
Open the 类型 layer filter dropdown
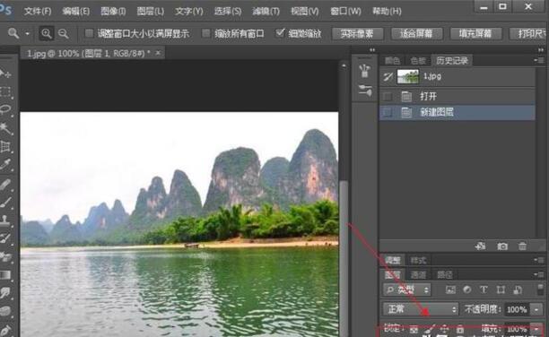coord(407,289)
